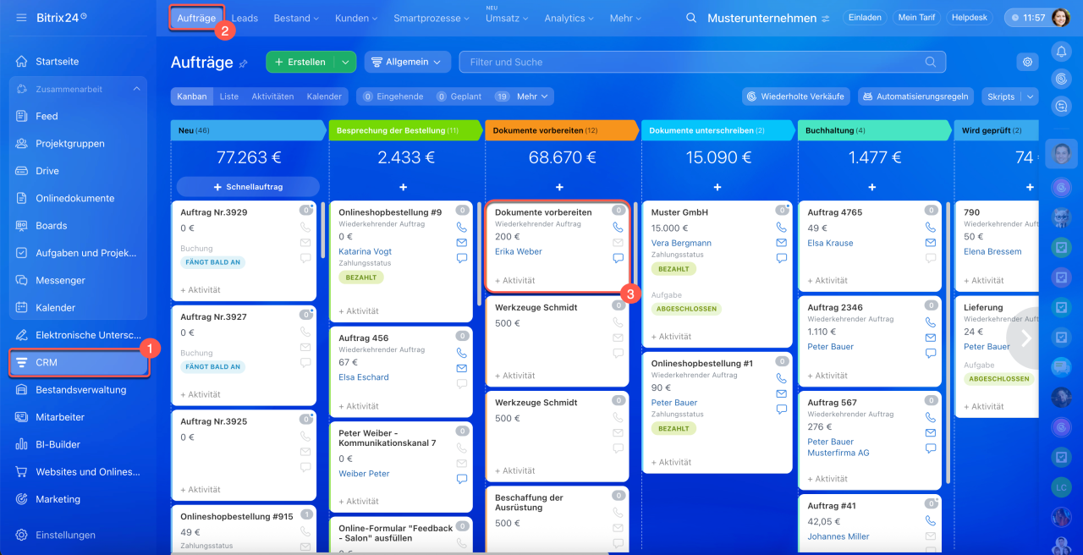Open the Mehr top menu

pyautogui.click(x=625, y=18)
